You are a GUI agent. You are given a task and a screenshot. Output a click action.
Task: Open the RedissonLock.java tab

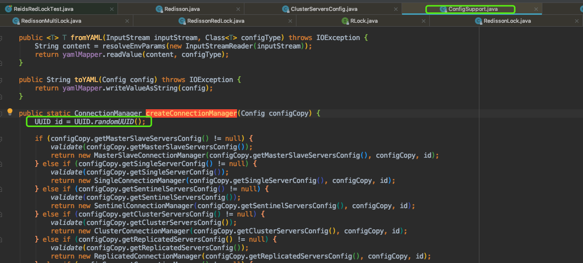pos(507,21)
